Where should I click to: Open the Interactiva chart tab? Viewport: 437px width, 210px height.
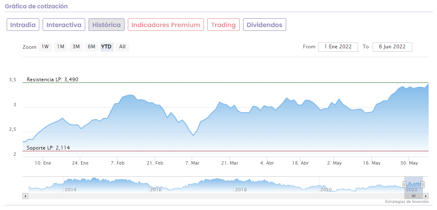64,25
